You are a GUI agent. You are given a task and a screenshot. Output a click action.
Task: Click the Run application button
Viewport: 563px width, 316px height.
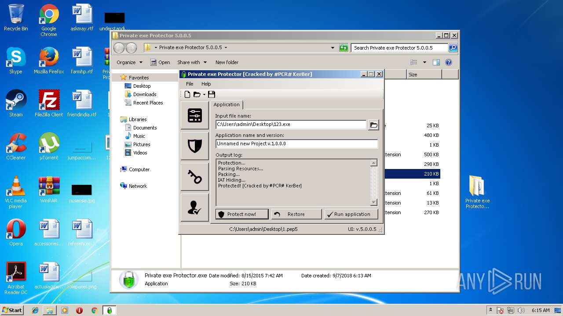(x=351, y=214)
